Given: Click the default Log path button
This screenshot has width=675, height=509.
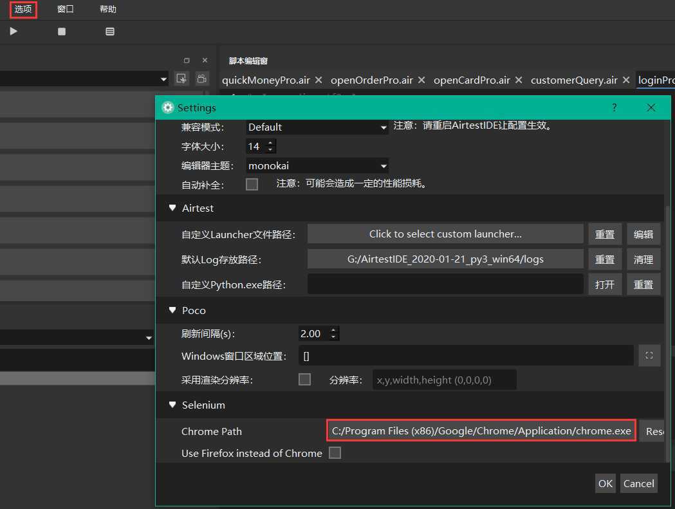Looking at the screenshot, I should point(445,259).
